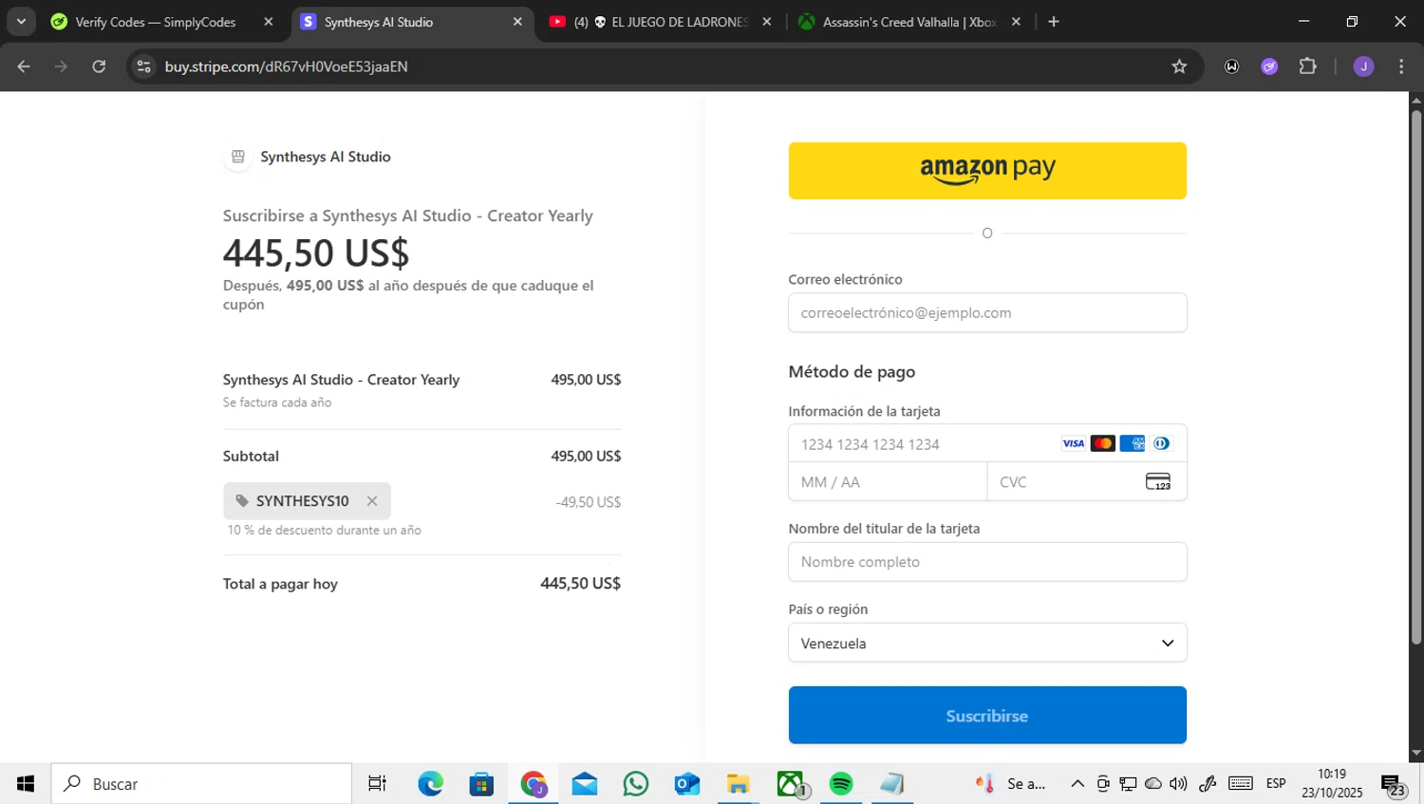
Task: Bookmark this page with star icon
Action: point(1179,66)
